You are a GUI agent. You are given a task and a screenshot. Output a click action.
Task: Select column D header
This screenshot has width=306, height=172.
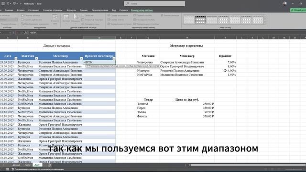99,38
